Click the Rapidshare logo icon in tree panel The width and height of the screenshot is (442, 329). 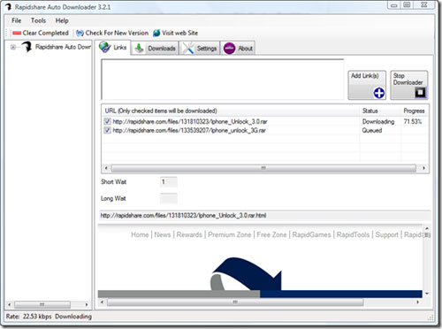pyautogui.click(x=27, y=47)
